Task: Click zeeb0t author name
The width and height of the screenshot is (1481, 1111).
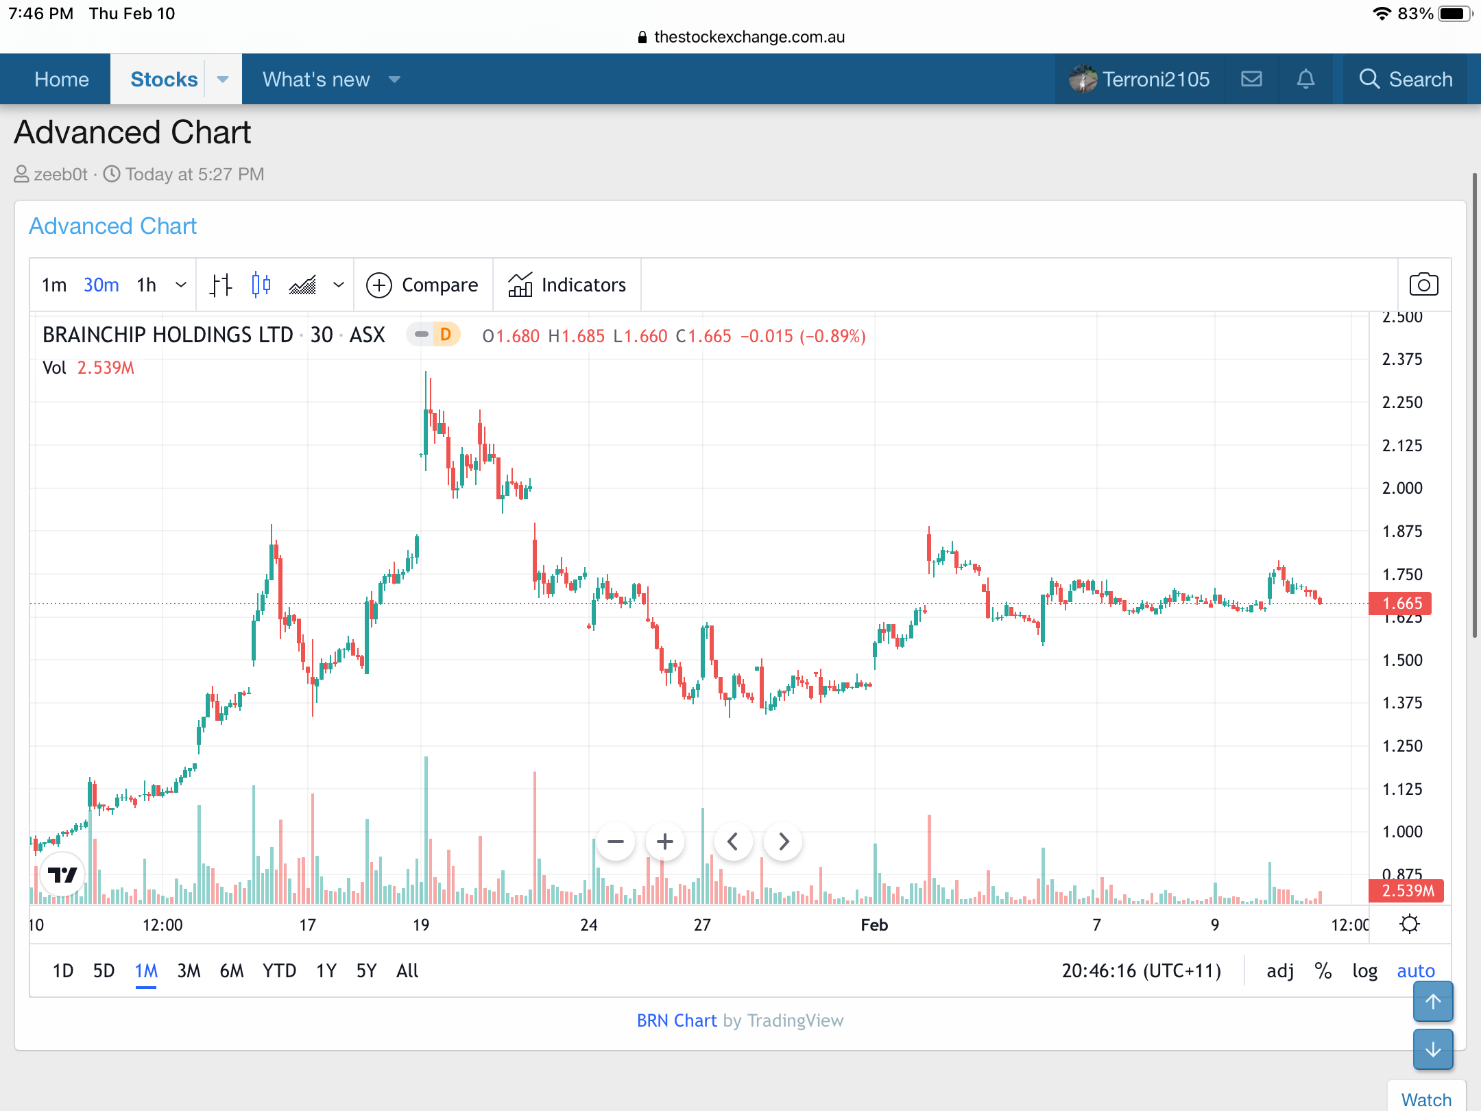Action: coord(61,174)
